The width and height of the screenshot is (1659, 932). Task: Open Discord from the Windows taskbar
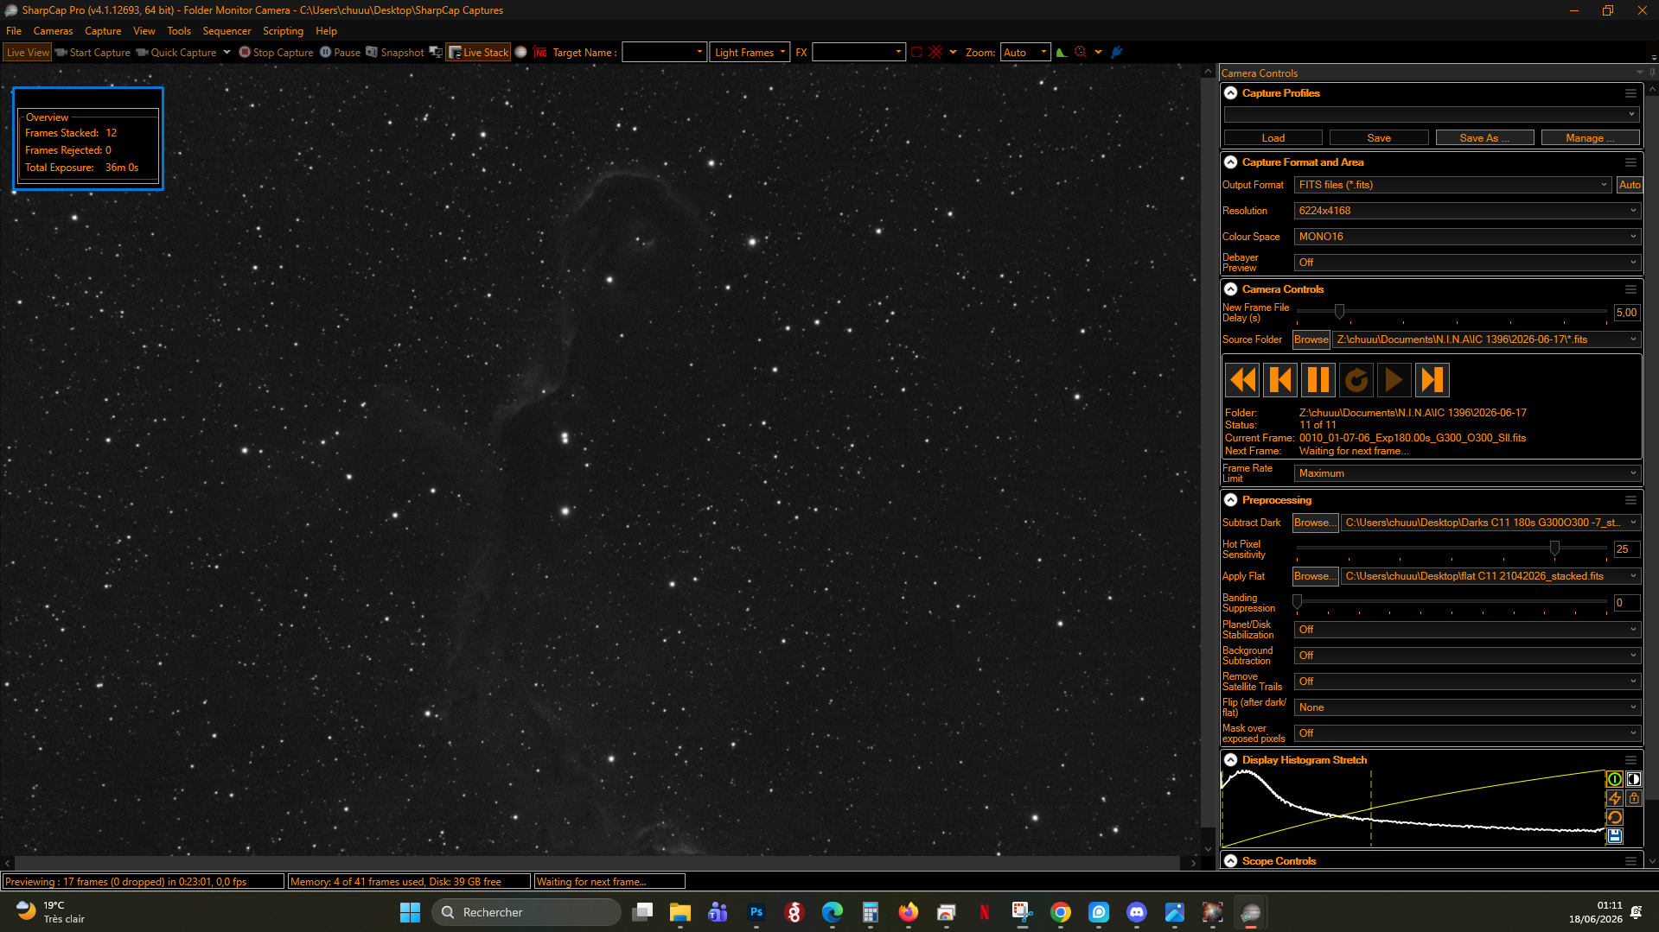[x=1137, y=912]
